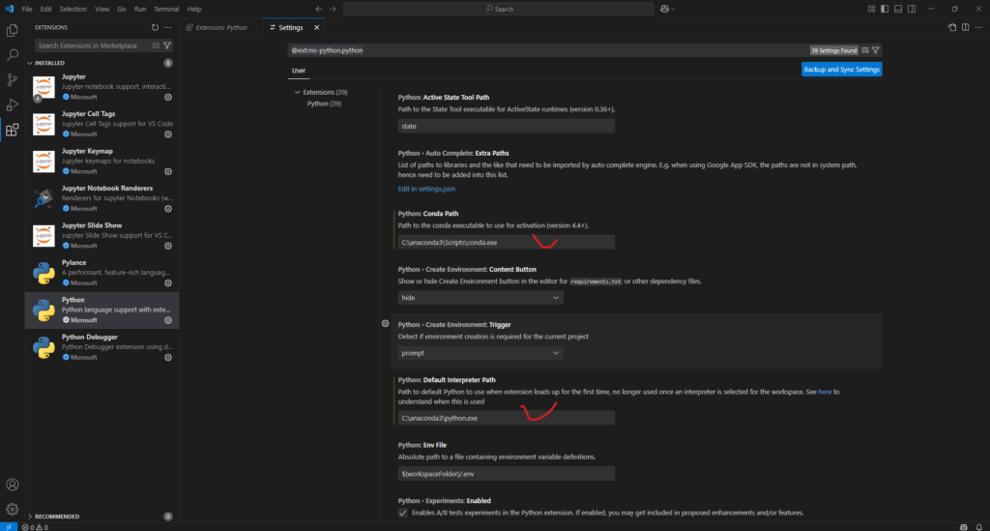
Task: Collapse the INSTALLED extensions section
Action: tap(49, 63)
